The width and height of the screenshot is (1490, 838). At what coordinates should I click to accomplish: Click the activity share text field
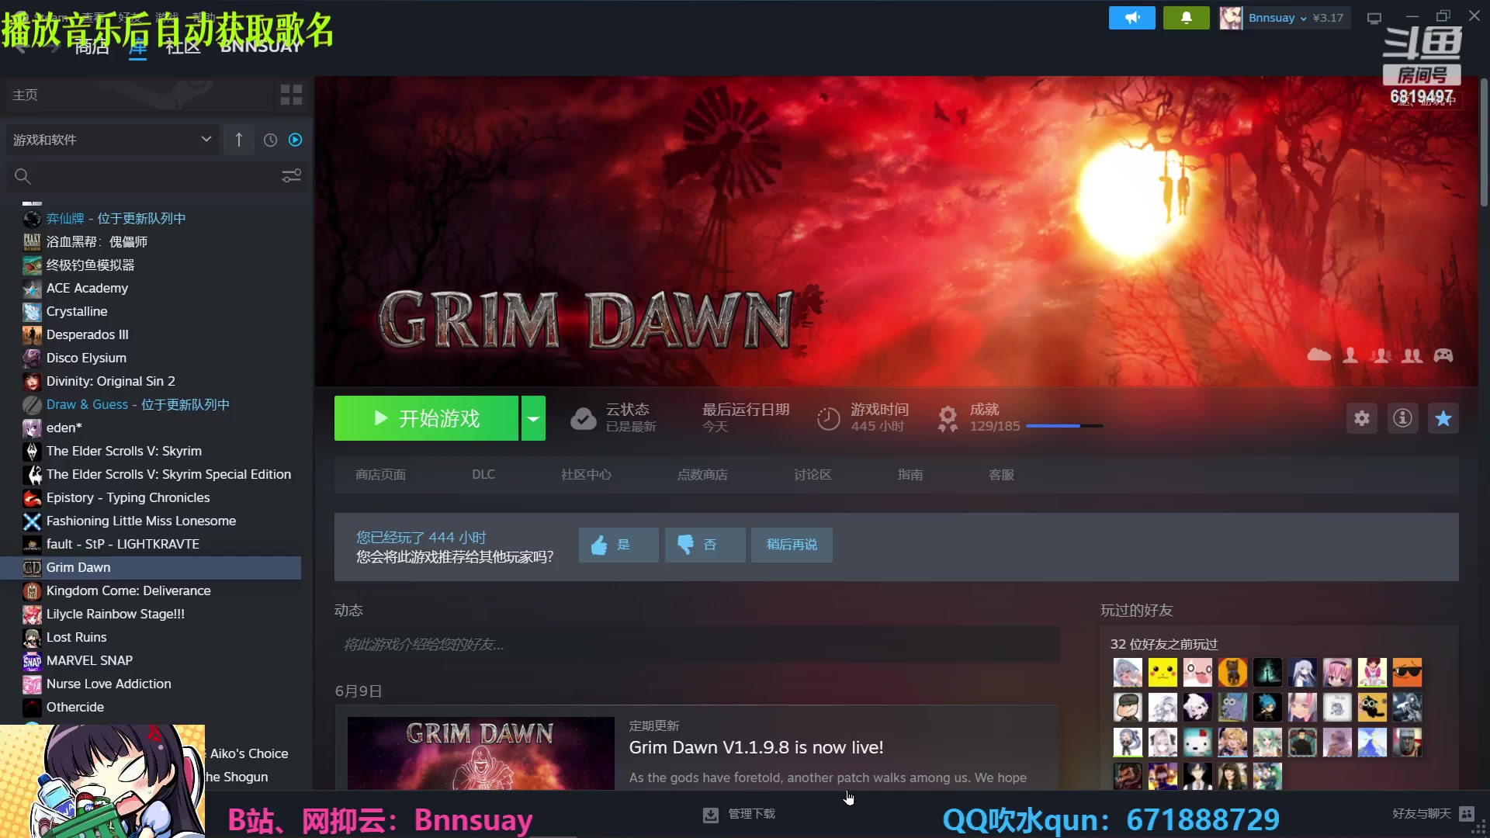pos(697,645)
